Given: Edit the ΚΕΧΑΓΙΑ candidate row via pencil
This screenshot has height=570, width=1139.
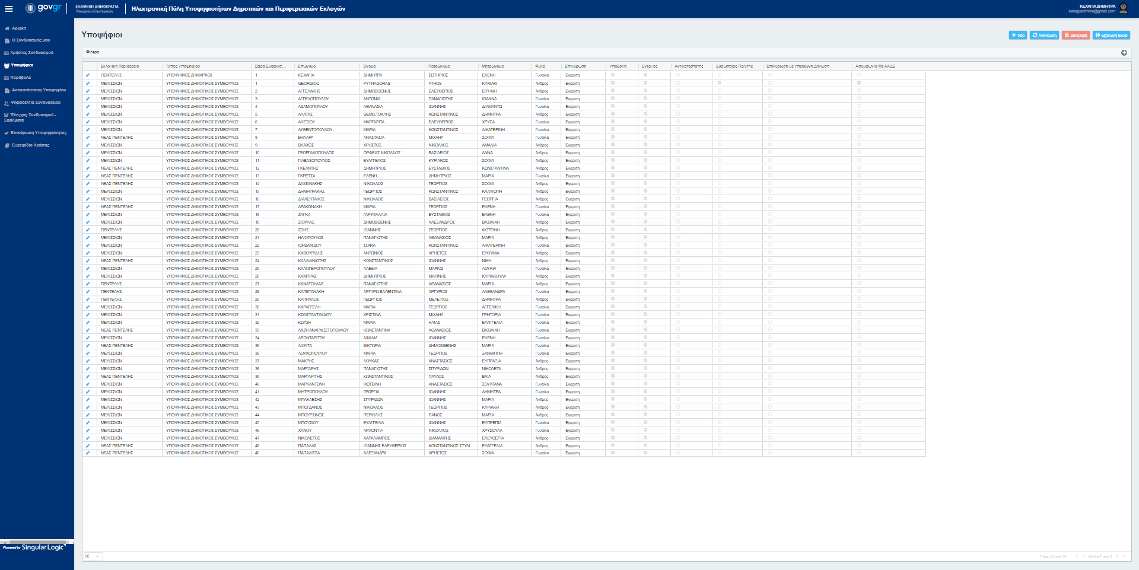Looking at the screenshot, I should pyautogui.click(x=88, y=75).
